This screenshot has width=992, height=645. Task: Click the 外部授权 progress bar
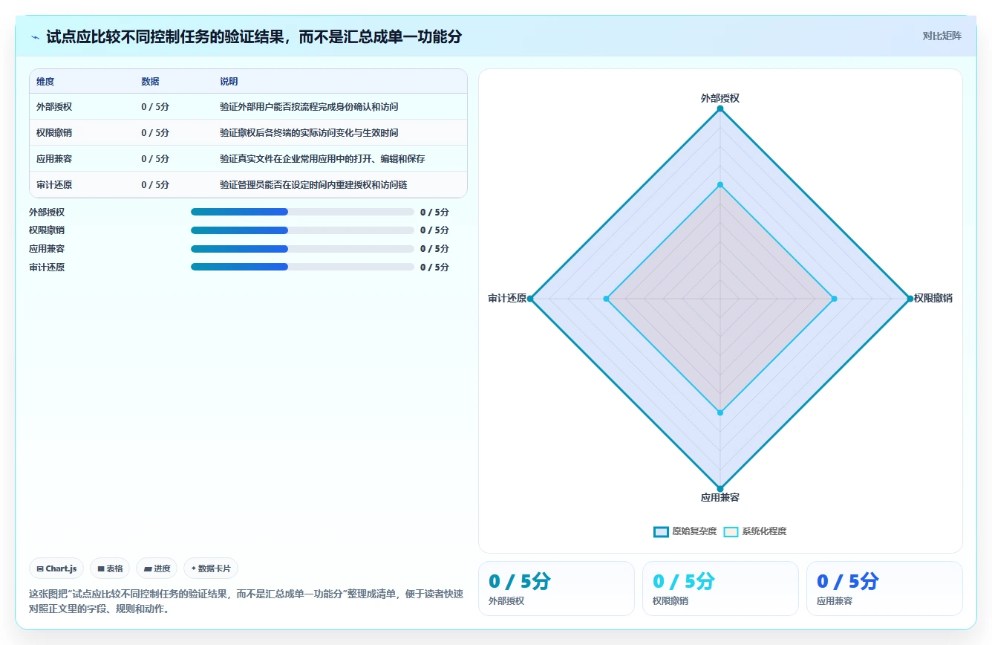tap(302, 212)
